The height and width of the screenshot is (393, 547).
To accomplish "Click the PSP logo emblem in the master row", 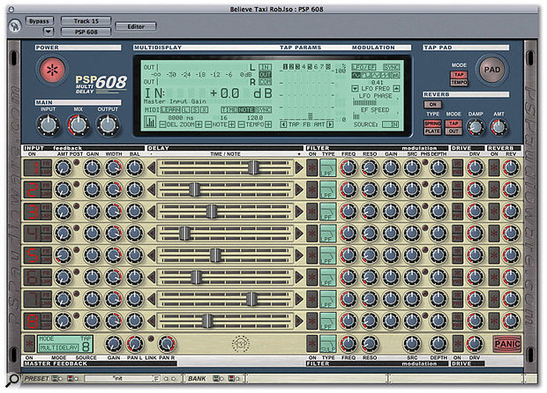I will coord(241,344).
